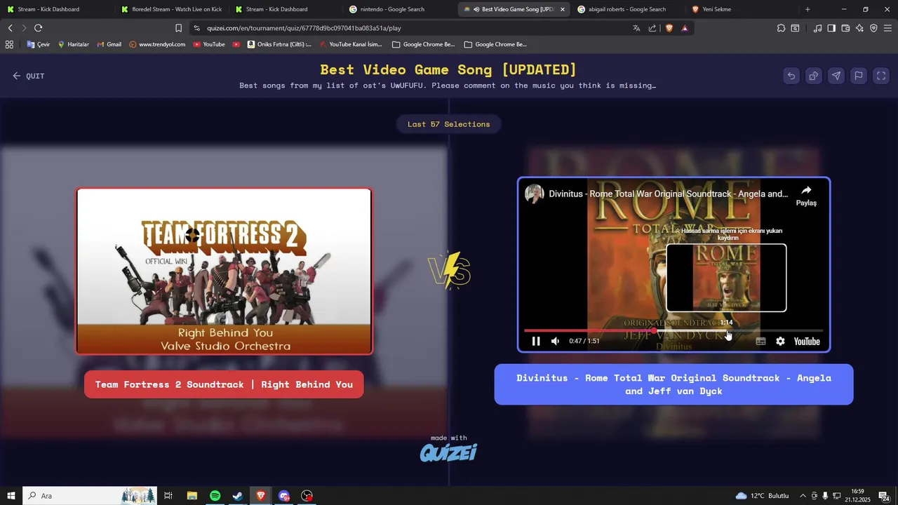Screen dimensions: 898x505
Task: Open Spotify from the taskbar
Action: tap(215, 496)
